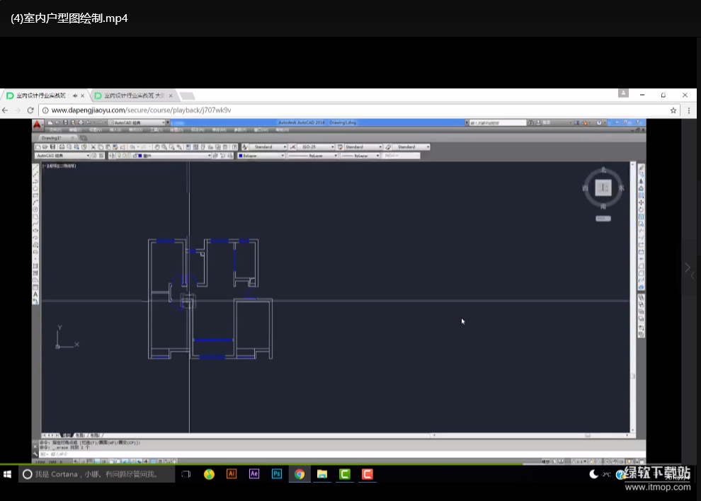The image size is (701, 501).
Task: Click the AutoCAD application logo button
Action: point(37,125)
